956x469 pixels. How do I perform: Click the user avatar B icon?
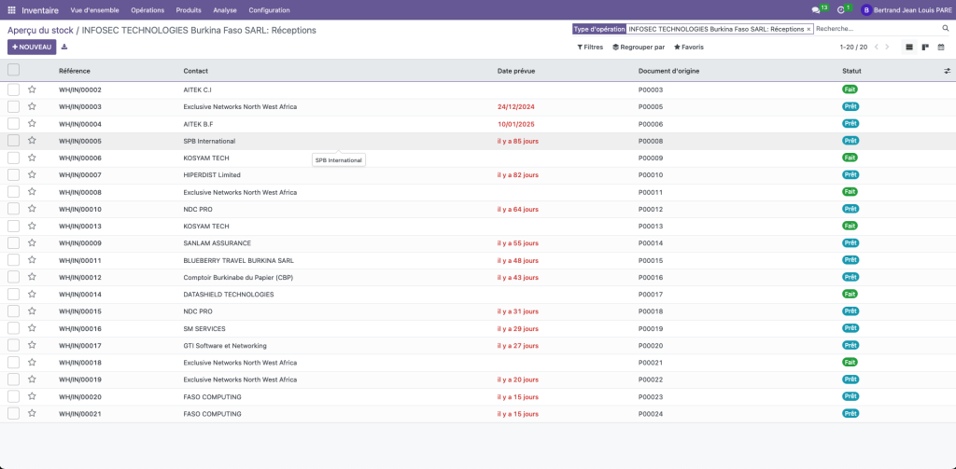[865, 10]
